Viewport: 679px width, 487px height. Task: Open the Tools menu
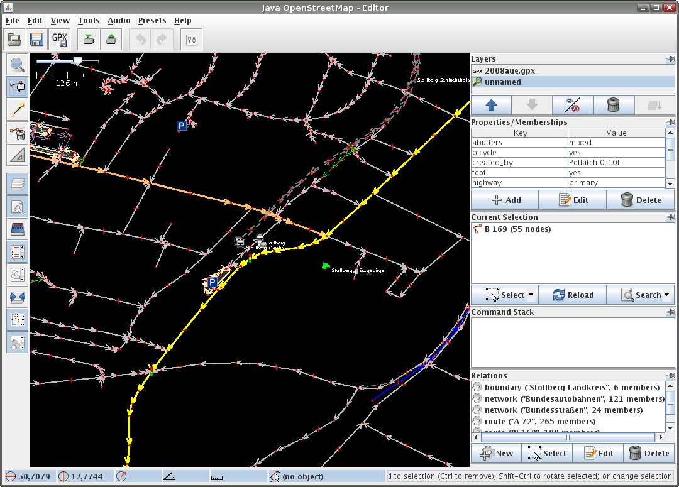click(x=89, y=21)
